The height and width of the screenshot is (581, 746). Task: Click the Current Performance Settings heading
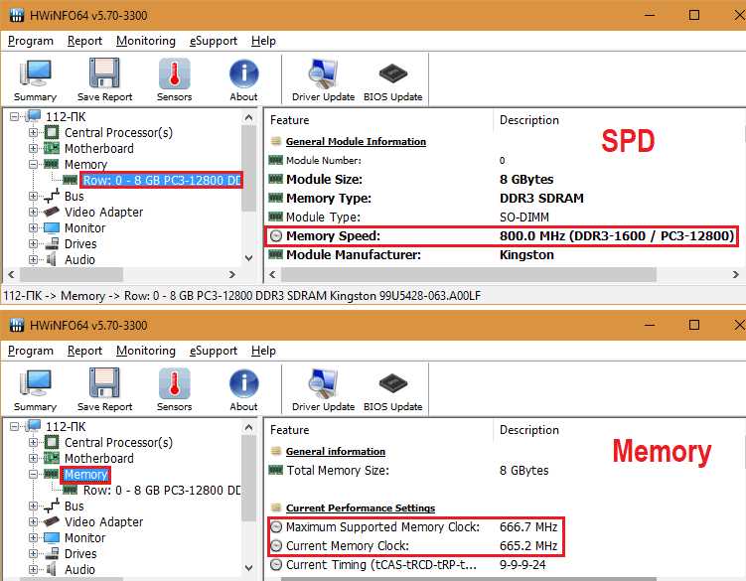(x=361, y=508)
